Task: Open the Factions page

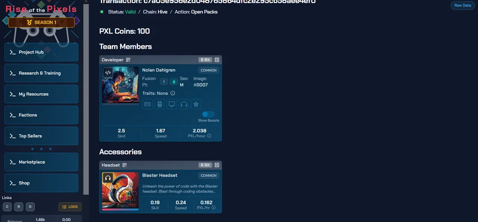Action: (x=41, y=115)
